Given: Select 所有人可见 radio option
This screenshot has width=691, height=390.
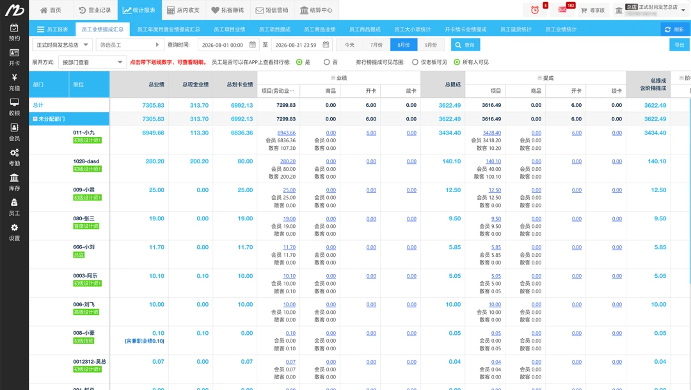Looking at the screenshot, I should 457,62.
